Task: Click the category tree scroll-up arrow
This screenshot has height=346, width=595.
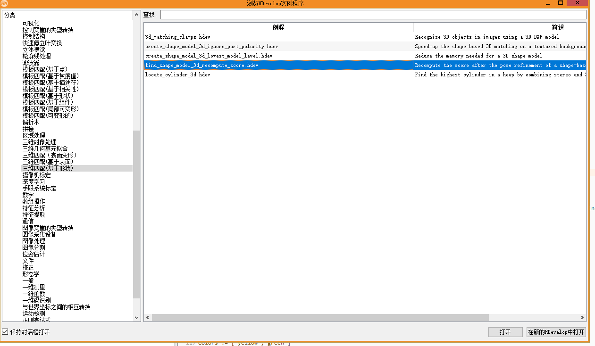Action: coord(137,15)
